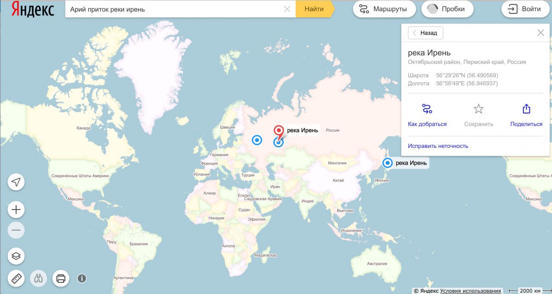Click the Монголия label on the map

[337, 163]
